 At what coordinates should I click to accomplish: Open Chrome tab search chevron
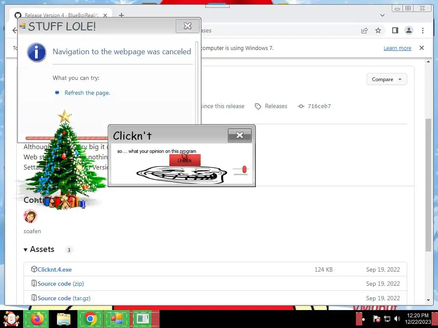tap(382, 15)
